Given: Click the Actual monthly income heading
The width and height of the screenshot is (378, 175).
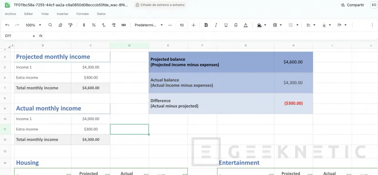Looking at the screenshot, I should click(x=48, y=109).
